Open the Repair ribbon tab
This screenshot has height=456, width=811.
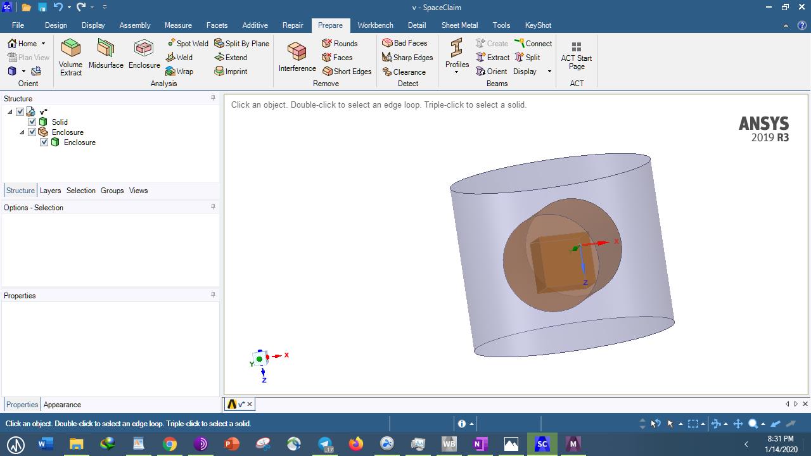(293, 25)
